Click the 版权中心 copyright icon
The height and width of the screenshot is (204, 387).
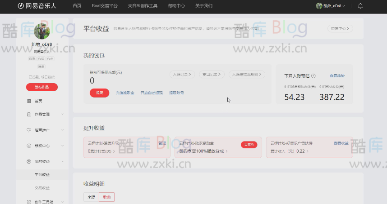tap(29, 146)
